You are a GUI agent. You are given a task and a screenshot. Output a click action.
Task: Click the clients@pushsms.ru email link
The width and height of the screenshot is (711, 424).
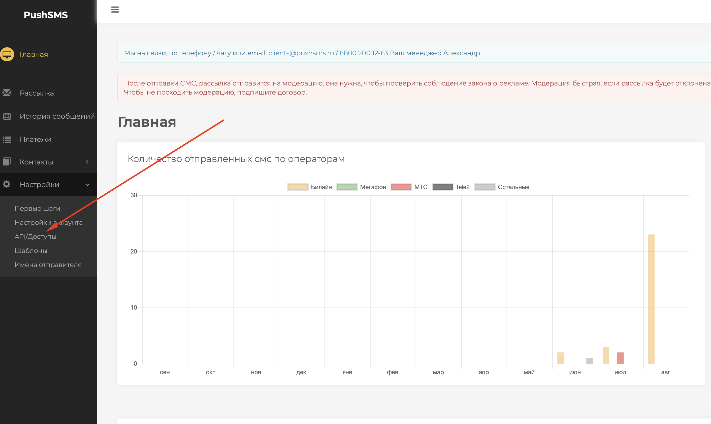[301, 53]
